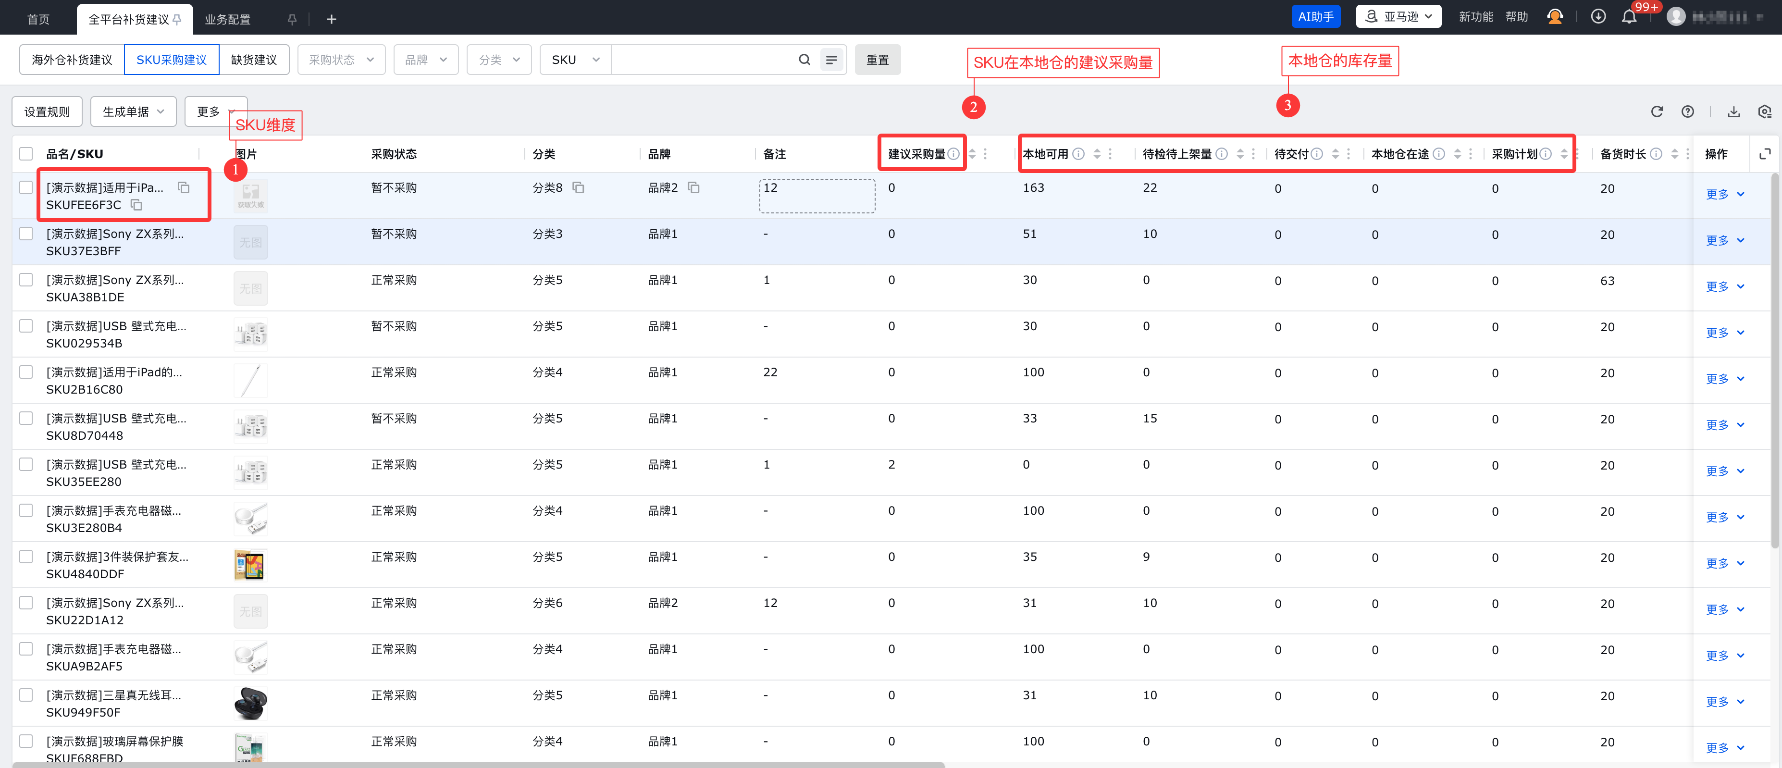Click the refresh table icon
This screenshot has height=768, width=1782.
click(x=1656, y=111)
